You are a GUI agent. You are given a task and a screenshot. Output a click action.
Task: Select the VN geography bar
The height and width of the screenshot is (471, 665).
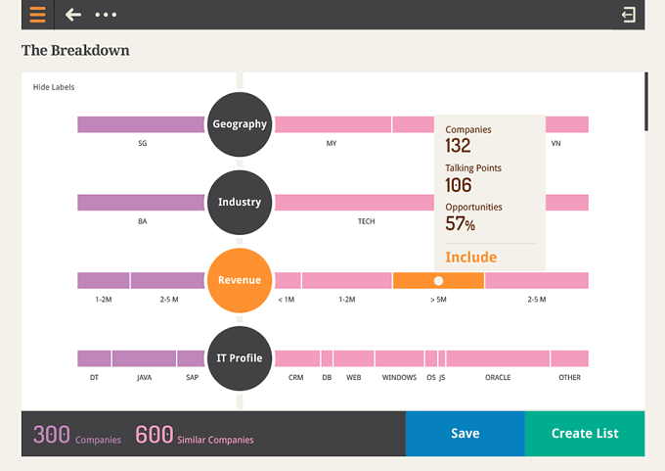point(567,124)
